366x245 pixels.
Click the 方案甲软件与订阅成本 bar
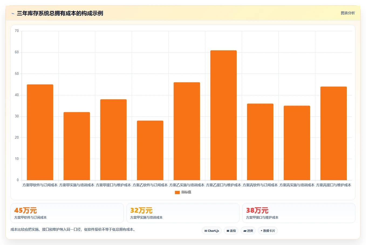click(40, 132)
